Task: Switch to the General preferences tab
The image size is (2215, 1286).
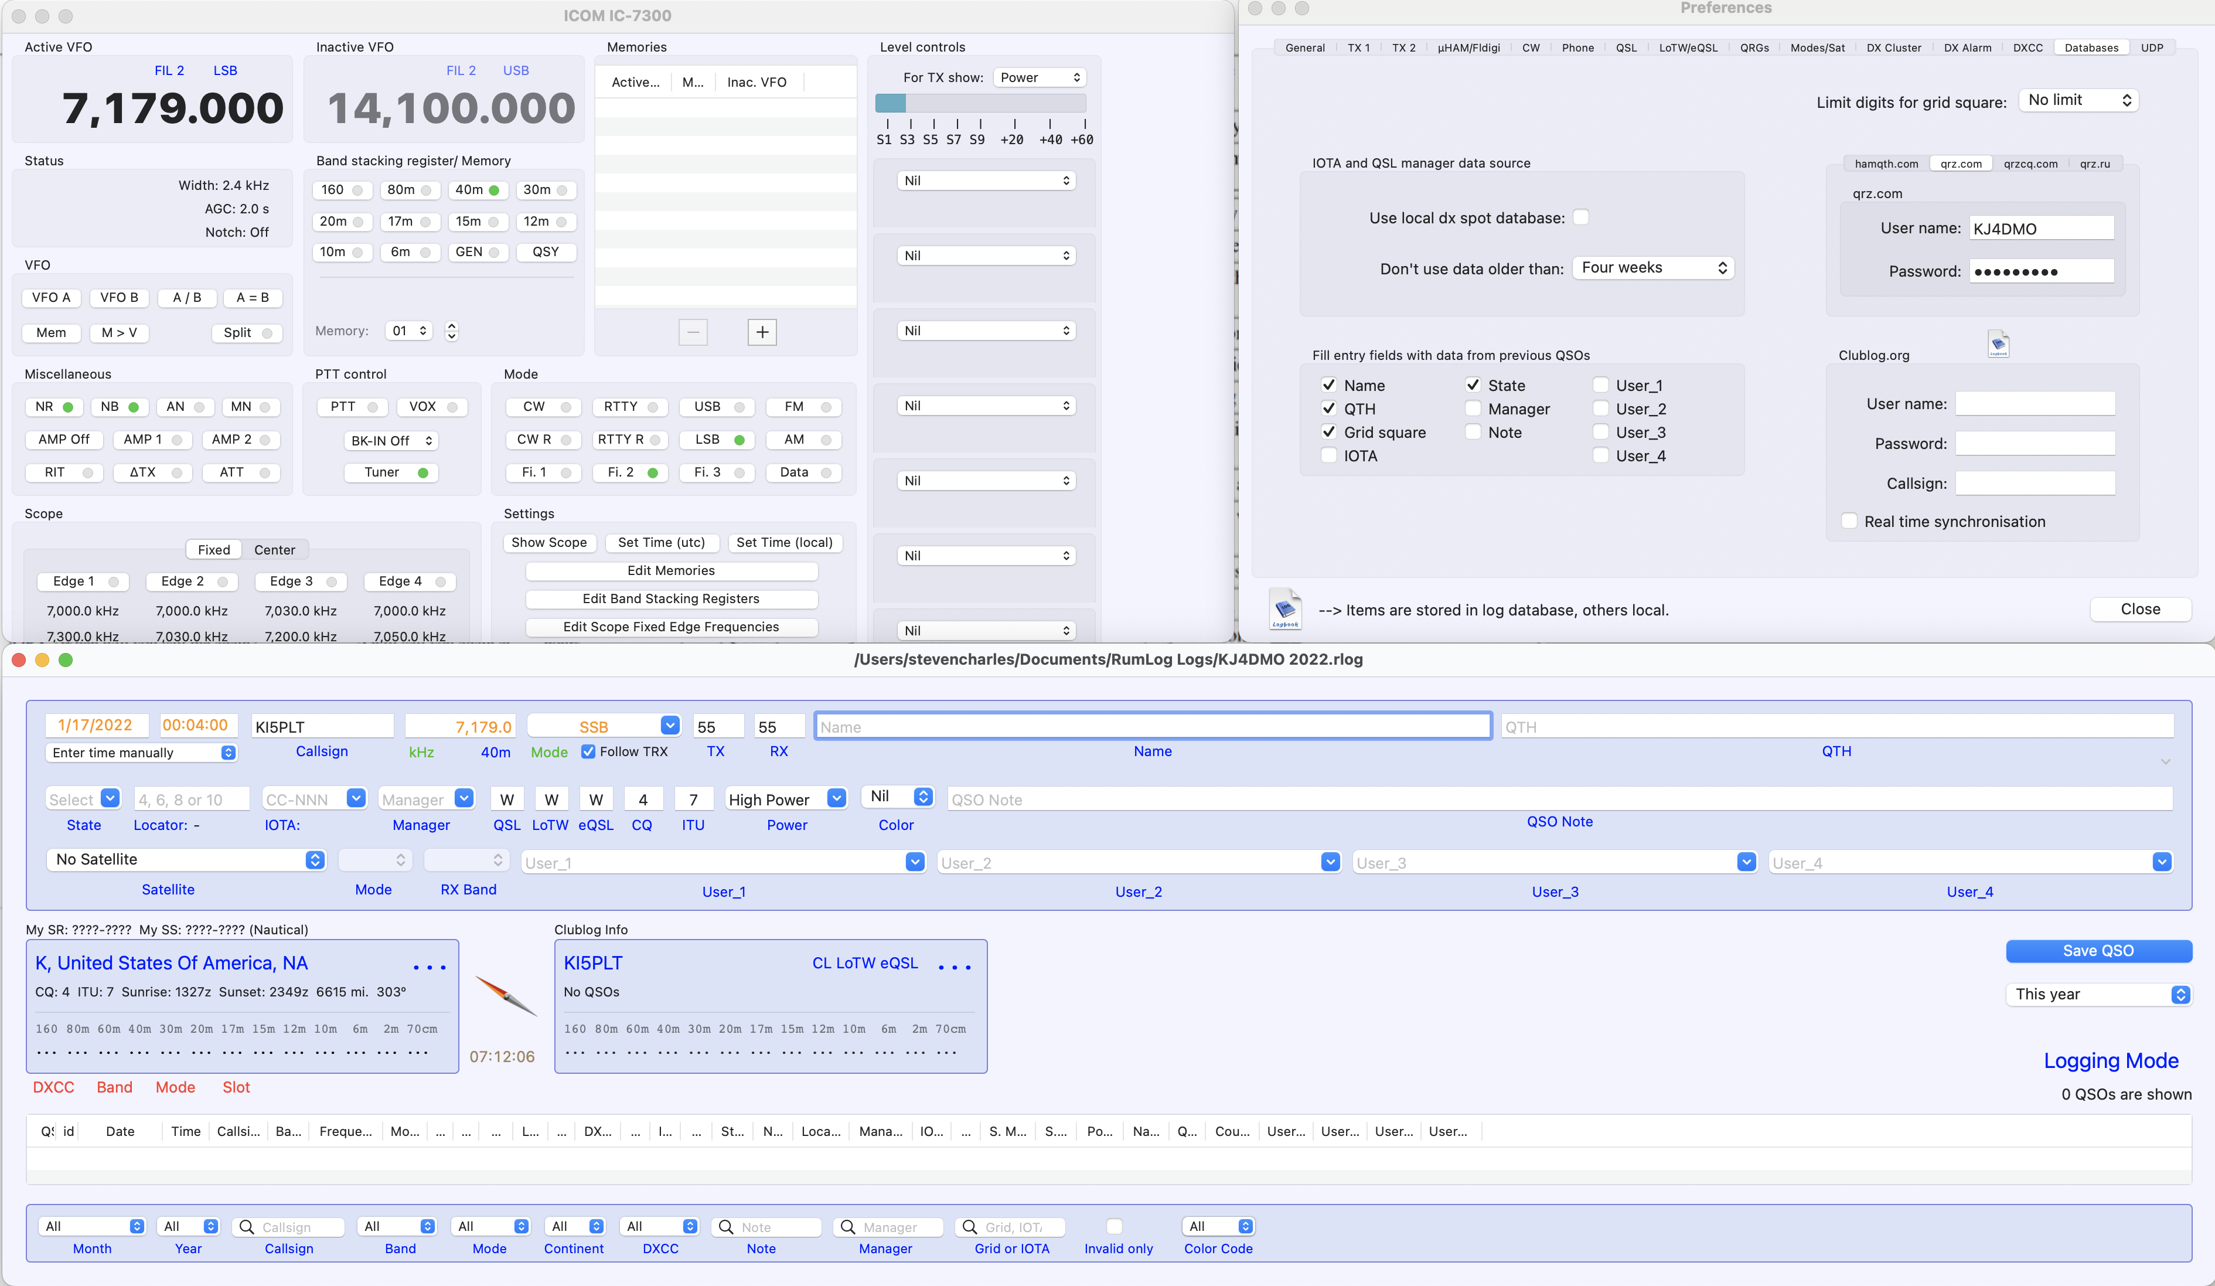Action: tap(1304, 47)
